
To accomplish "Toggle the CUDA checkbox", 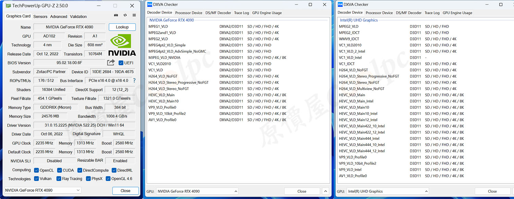I will [60, 170].
